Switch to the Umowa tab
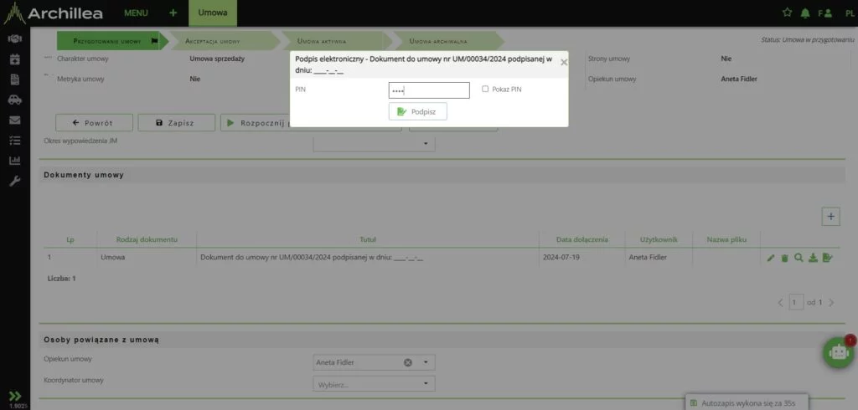The width and height of the screenshot is (858, 410). 213,13
